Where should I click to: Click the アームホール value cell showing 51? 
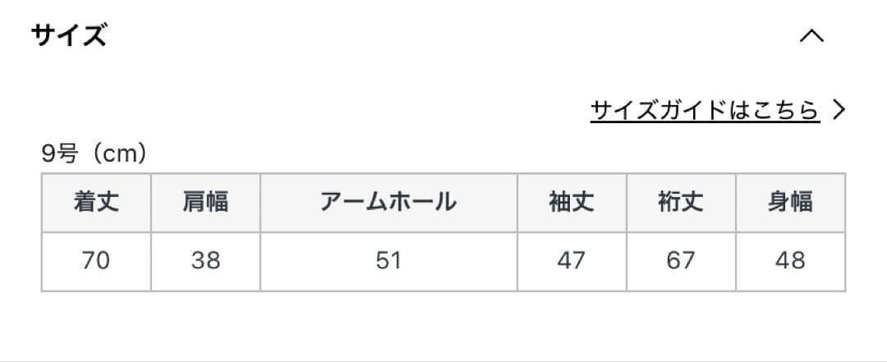[x=388, y=261]
